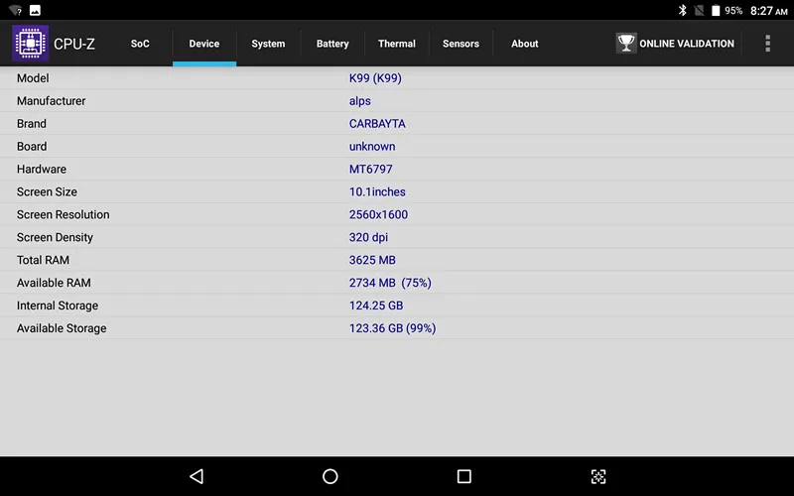Viewport: 794px width, 496px height.
Task: Tap the screenshot capture icon in navigation bar
Action: tap(598, 476)
